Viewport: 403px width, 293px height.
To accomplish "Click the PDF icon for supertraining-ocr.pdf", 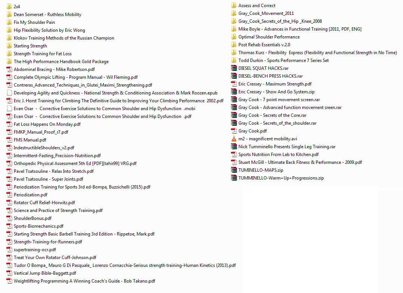I will tap(9, 250).
